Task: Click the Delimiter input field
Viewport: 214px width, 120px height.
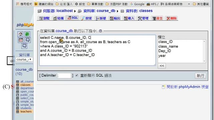Action: (x=64, y=76)
